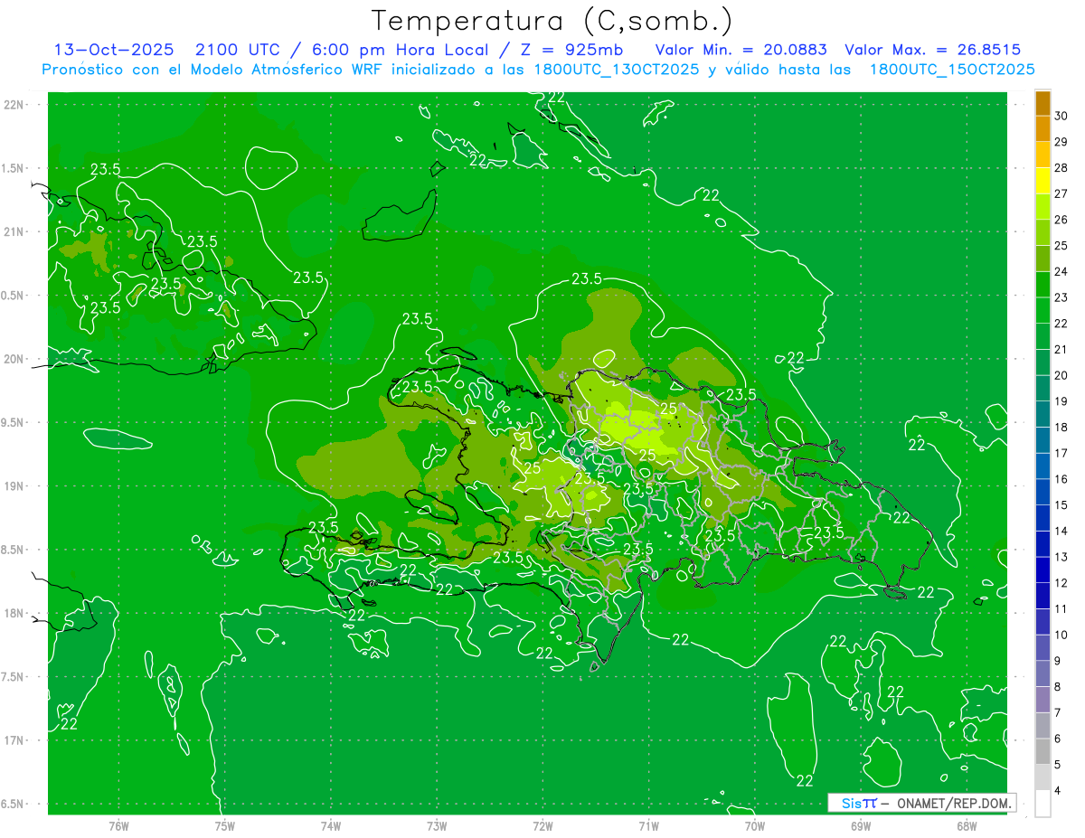The width and height of the screenshot is (1085, 838).
Task: Click the "Valor Max. = 26.8515" readout
Action: [932, 50]
